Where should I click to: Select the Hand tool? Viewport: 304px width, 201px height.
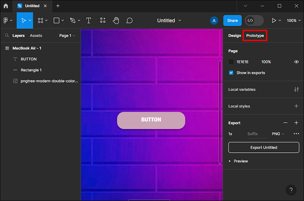pos(116,20)
